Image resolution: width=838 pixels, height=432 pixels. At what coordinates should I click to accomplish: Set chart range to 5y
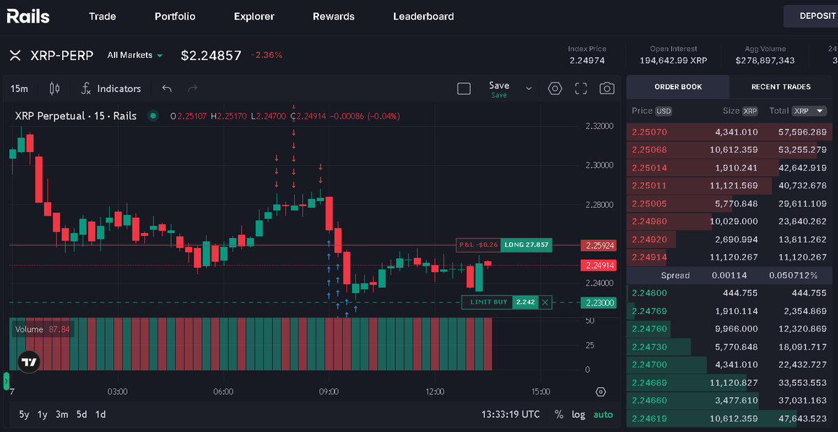24,415
